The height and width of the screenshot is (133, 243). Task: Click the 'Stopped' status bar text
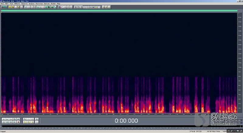[x=3, y=131]
